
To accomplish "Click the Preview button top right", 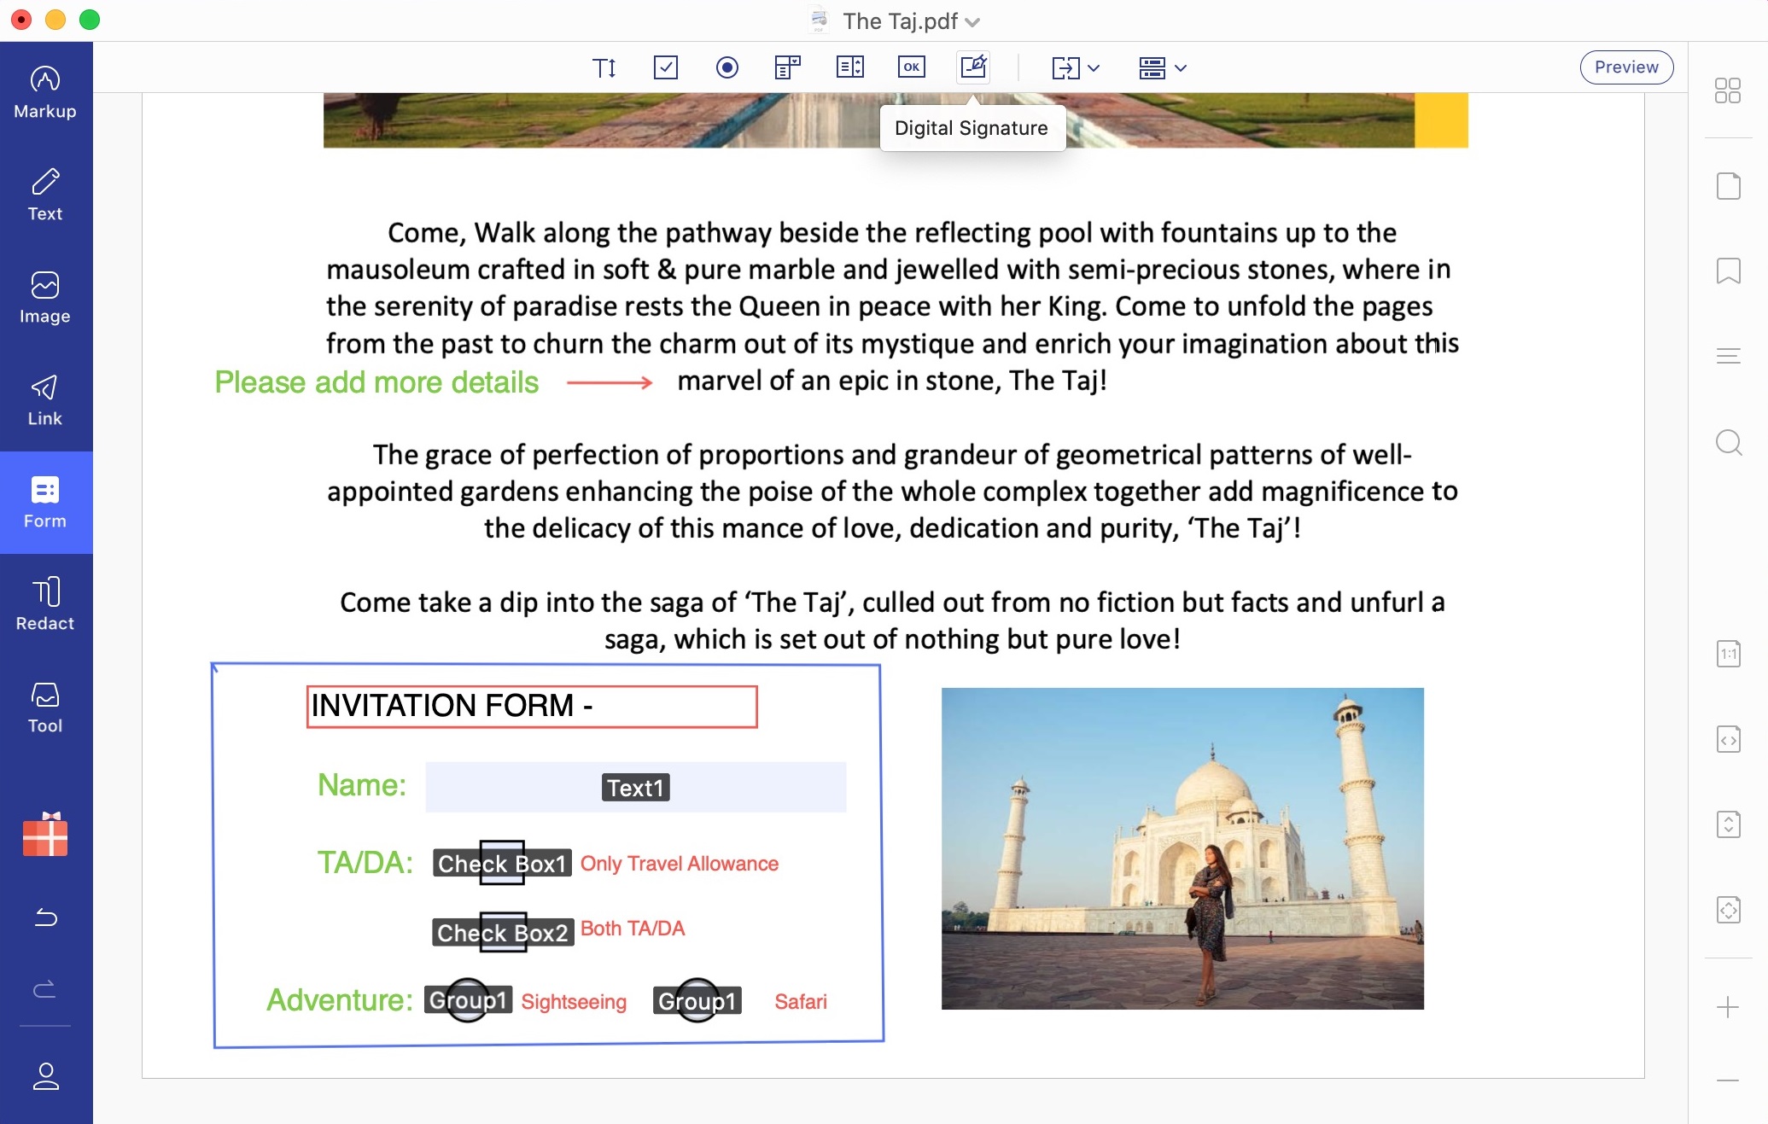I will [1627, 67].
